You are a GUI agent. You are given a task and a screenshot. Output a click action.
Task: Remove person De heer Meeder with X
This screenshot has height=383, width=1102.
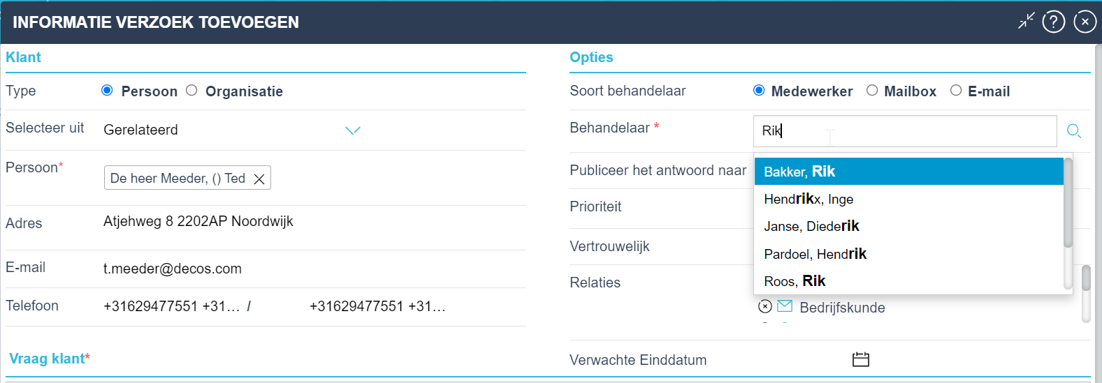(x=259, y=179)
